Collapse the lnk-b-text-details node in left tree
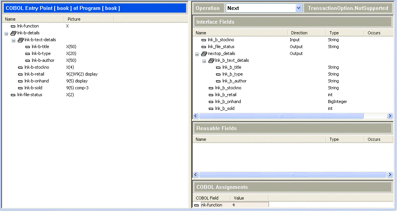The height and width of the screenshot is (211, 397). 13,40
